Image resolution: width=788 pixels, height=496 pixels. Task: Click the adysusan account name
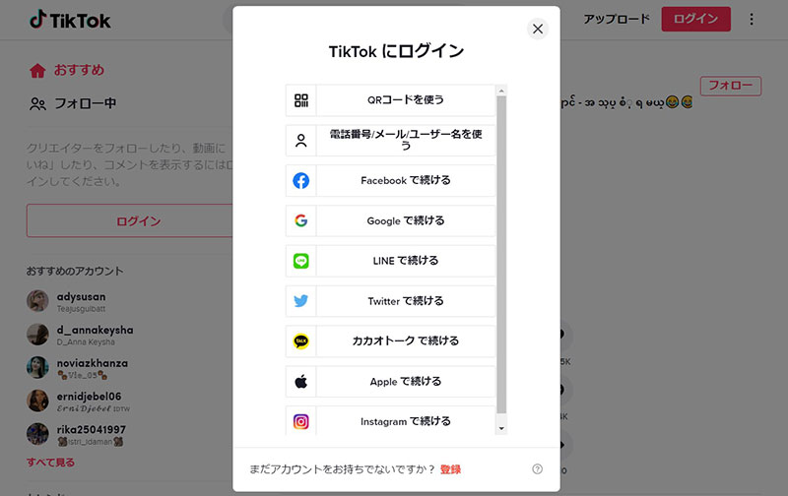[x=81, y=296]
